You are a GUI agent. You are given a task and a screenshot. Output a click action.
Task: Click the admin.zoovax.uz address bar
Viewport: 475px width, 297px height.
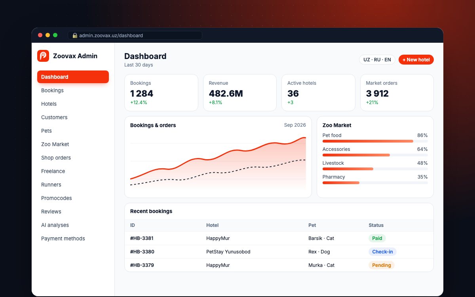[135, 36]
